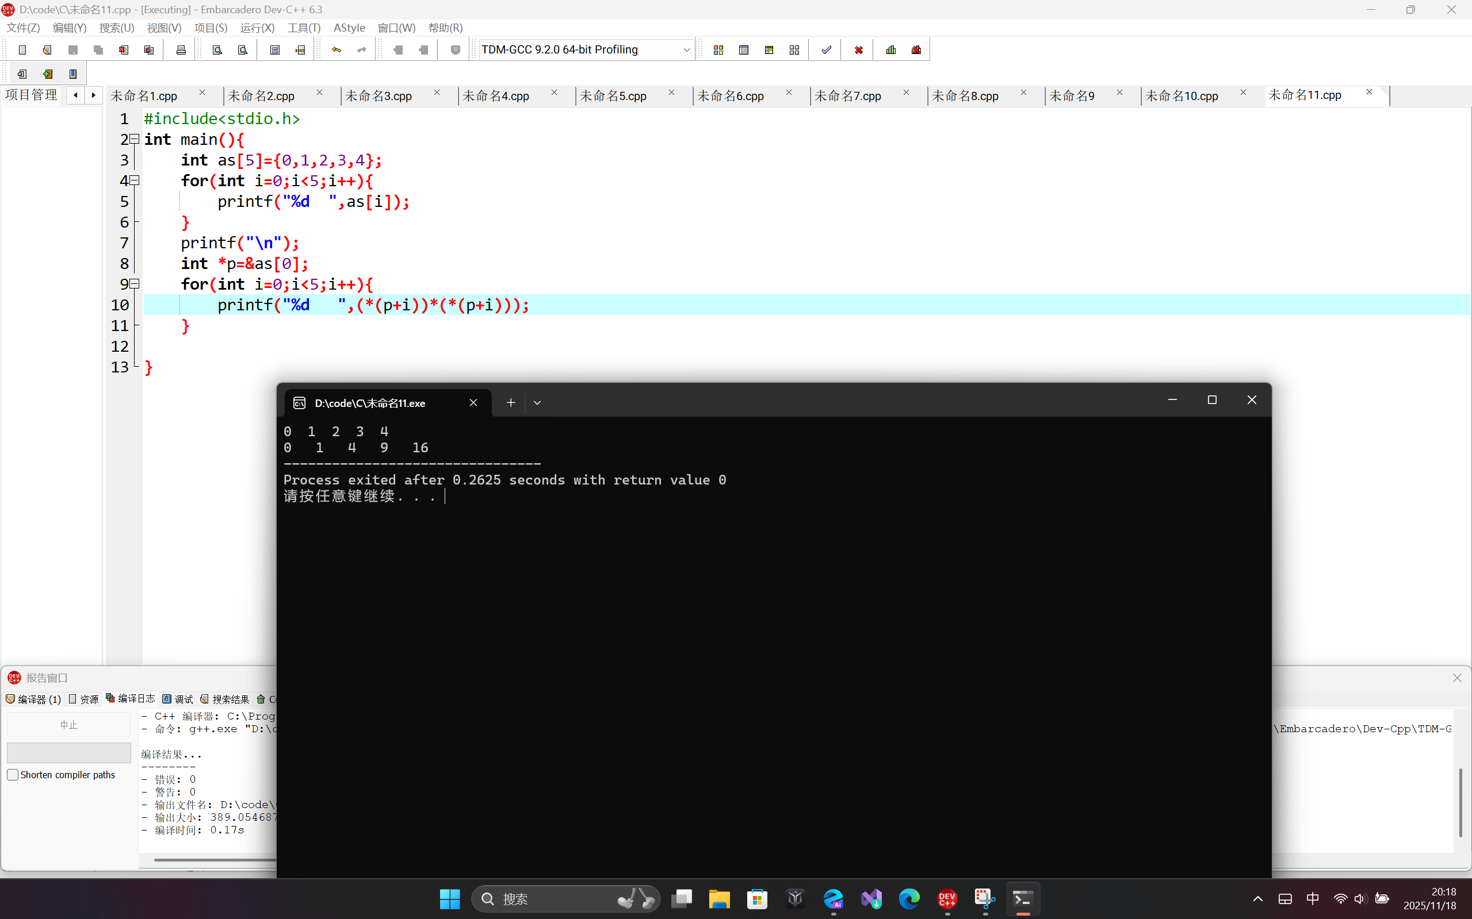1472x919 pixels.
Task: Select the 编译日志 report tab
Action: click(130, 699)
